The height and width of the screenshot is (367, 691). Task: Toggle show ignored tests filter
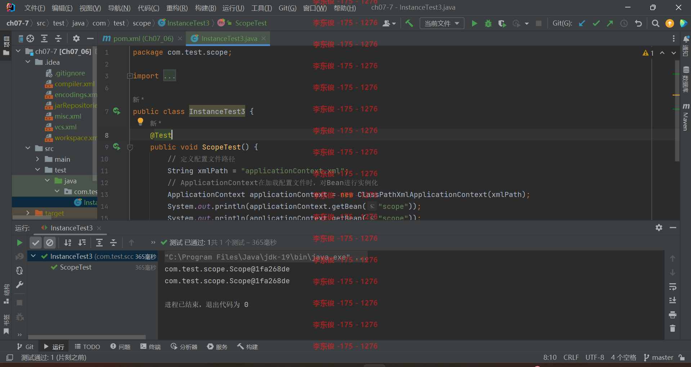(x=50, y=243)
